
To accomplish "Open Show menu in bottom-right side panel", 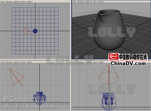I will 95,62.
